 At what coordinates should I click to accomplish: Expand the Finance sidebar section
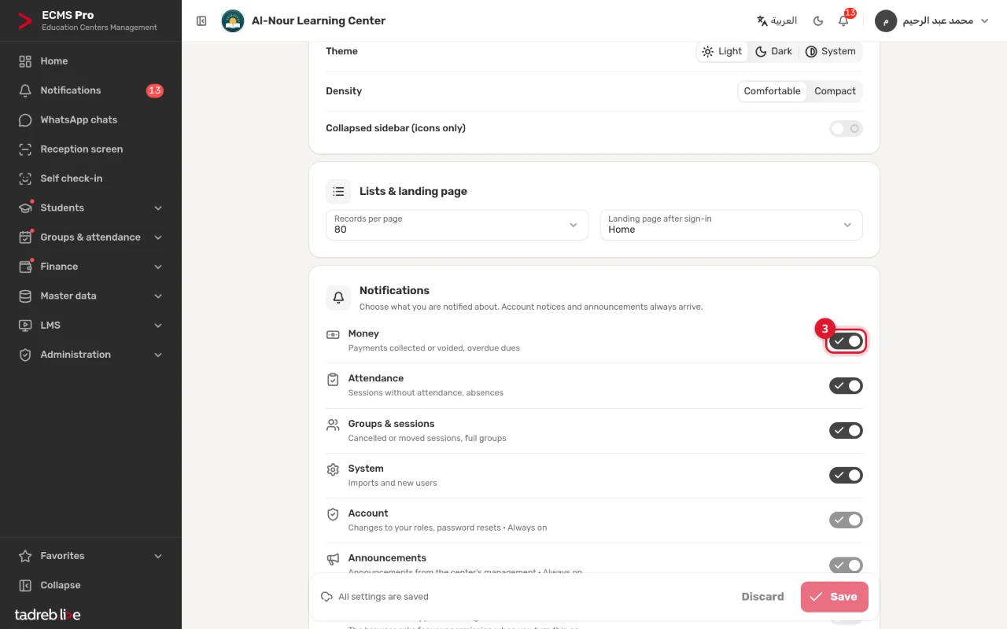click(90, 267)
